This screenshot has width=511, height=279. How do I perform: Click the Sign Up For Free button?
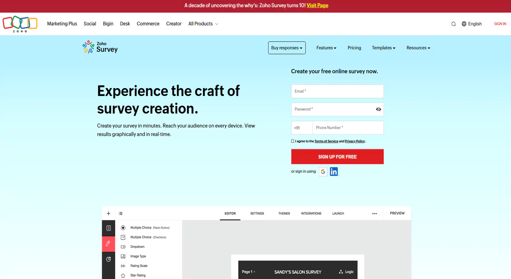pos(337,157)
